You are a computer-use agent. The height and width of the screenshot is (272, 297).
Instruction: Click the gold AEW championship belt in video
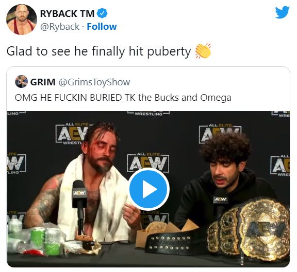pos(248,228)
